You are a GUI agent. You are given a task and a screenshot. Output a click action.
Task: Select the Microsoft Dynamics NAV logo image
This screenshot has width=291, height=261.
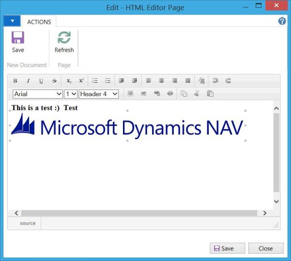[127, 126]
